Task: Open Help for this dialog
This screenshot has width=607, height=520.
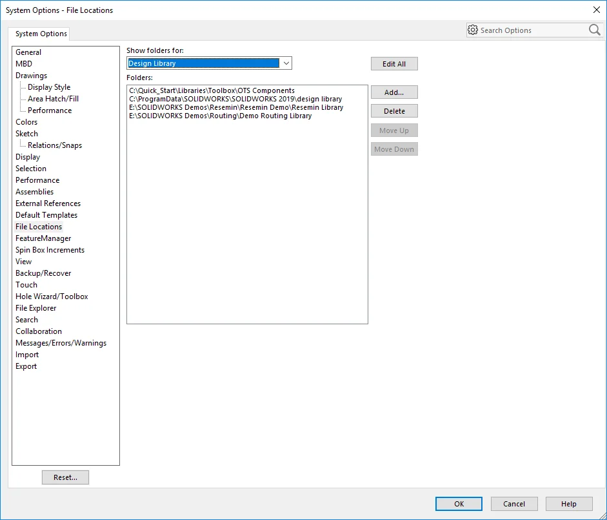Action: (x=568, y=504)
